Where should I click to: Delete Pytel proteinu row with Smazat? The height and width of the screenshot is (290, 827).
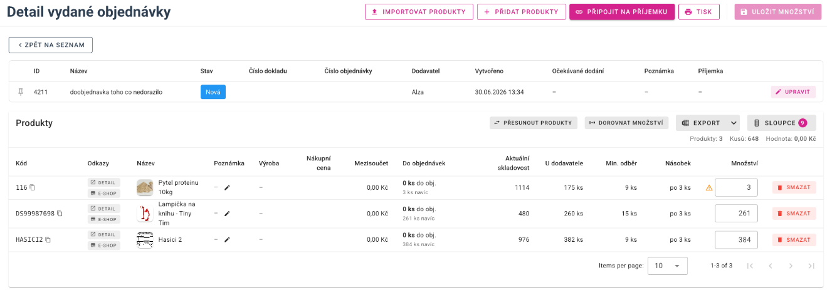coord(794,187)
